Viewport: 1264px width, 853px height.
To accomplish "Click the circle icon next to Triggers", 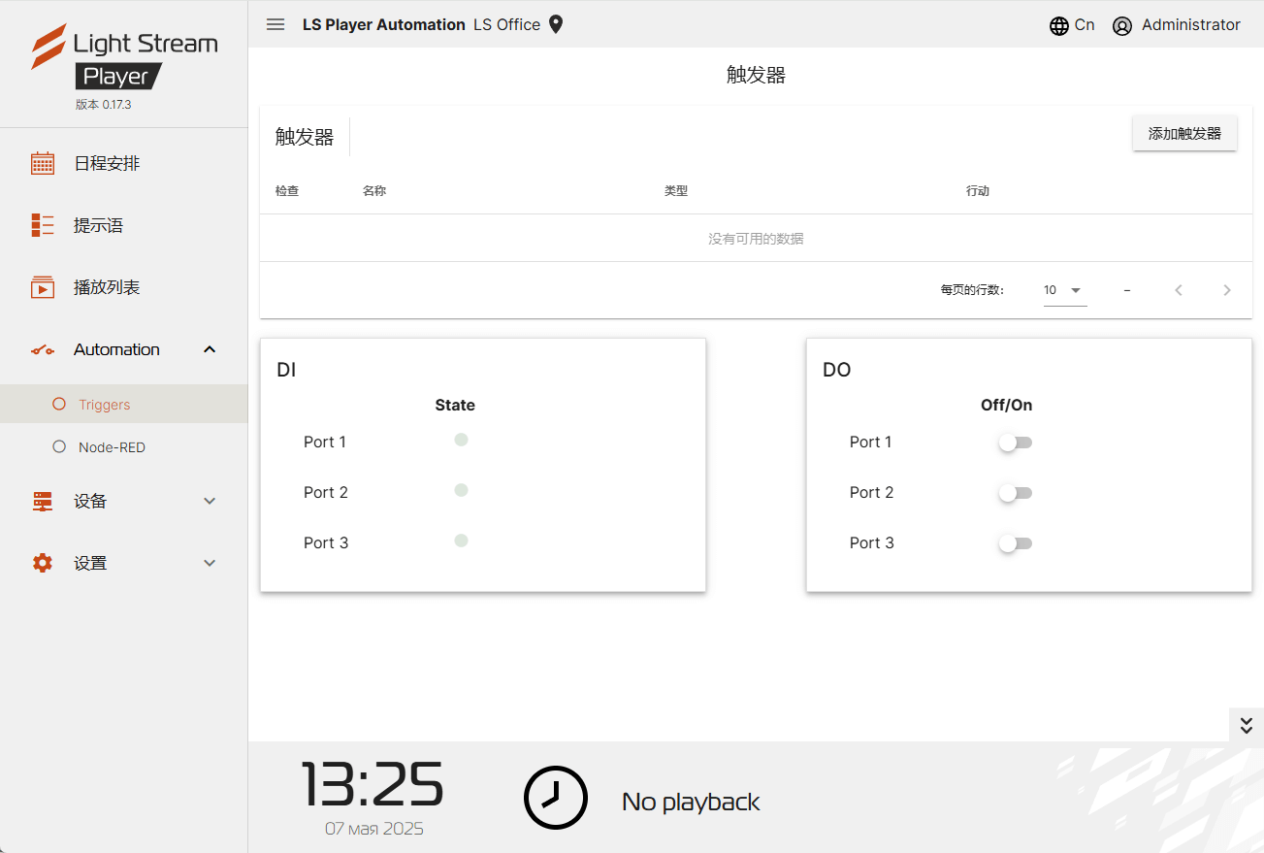I will 59,405.
